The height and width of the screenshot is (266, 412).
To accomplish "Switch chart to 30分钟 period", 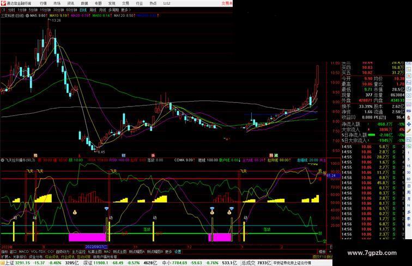I will tap(58, 10).
